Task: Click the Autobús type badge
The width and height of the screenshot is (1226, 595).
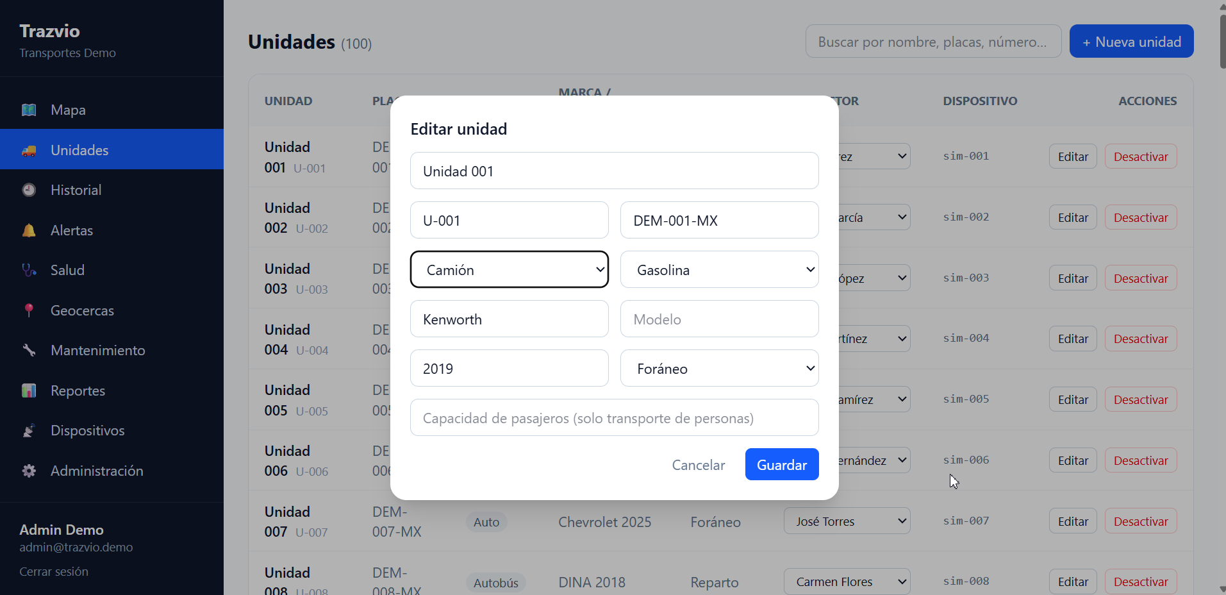Action: (496, 583)
